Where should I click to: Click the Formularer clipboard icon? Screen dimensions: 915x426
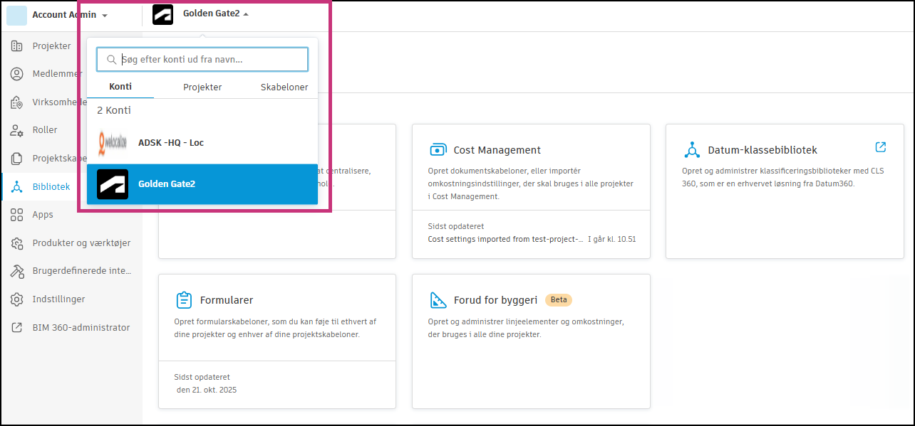click(184, 299)
